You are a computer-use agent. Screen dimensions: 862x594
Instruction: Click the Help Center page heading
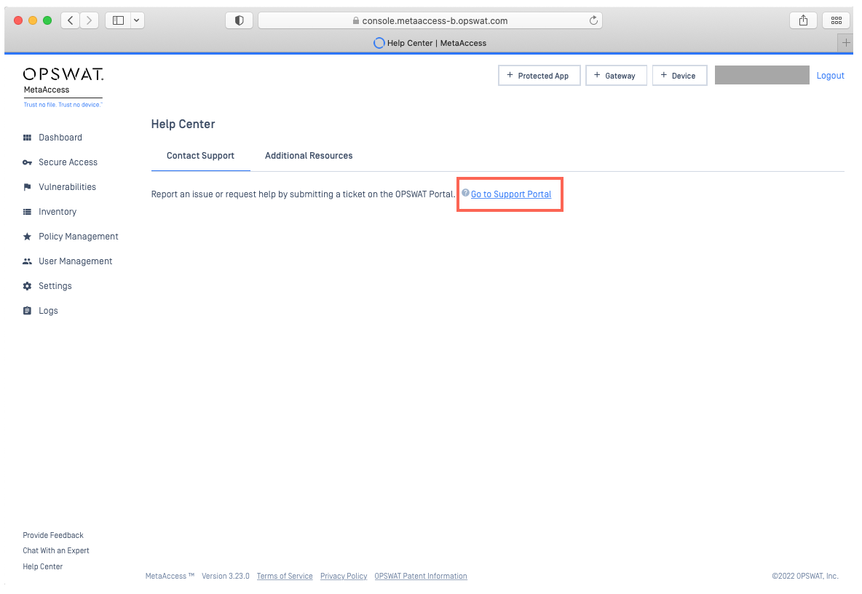click(183, 124)
